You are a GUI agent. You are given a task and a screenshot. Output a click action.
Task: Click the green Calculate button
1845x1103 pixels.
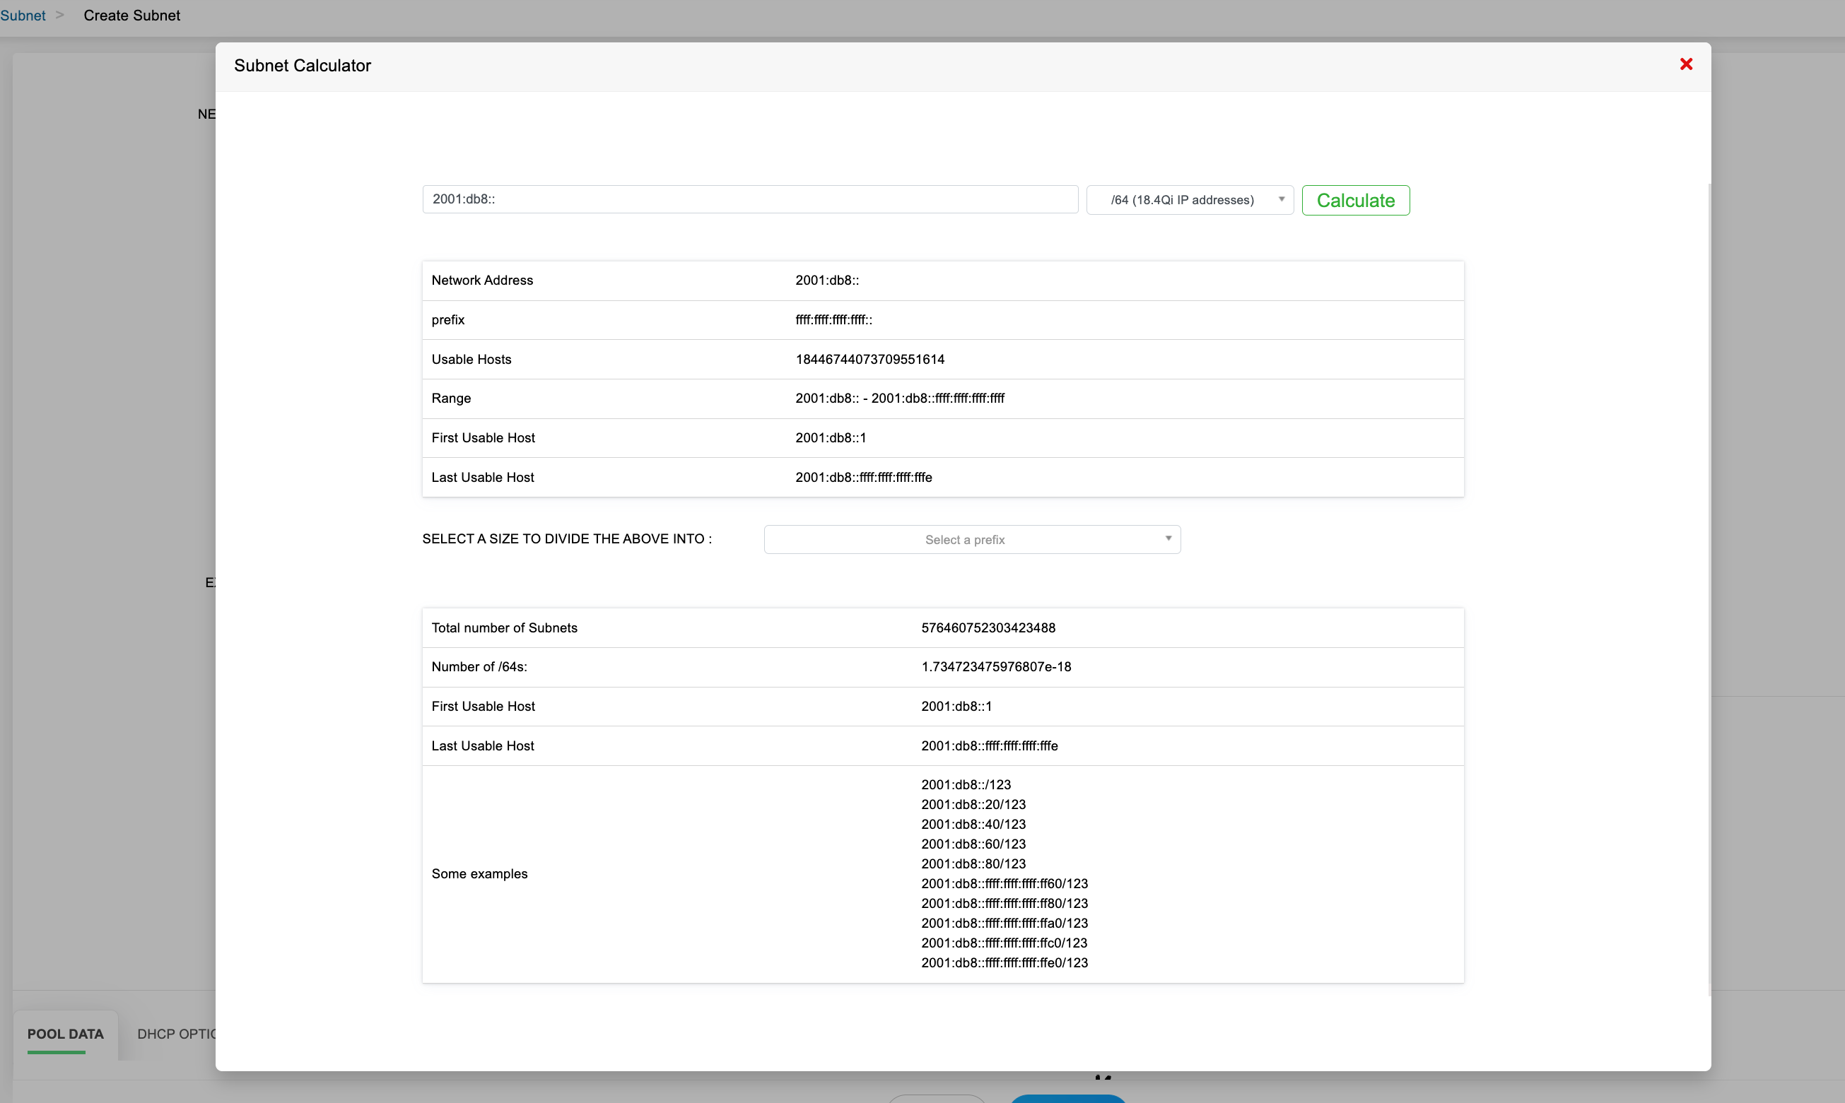(1354, 201)
